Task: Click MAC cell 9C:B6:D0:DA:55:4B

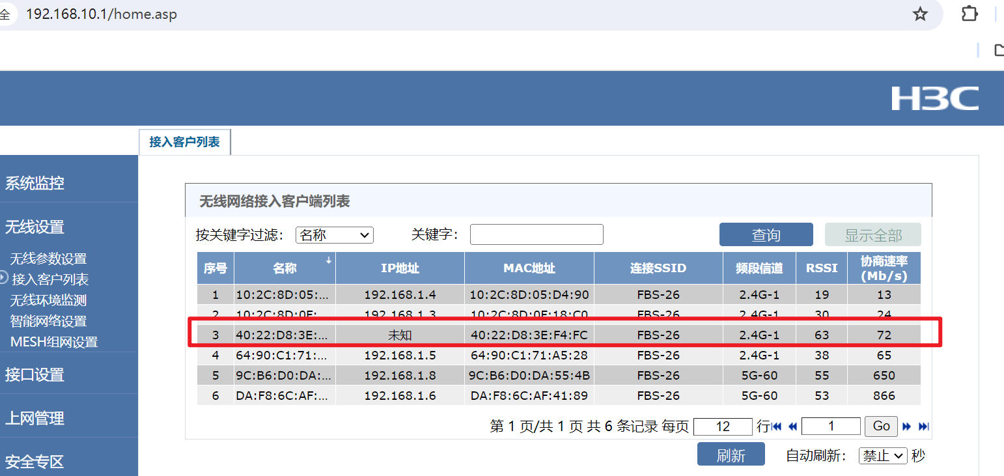Action: (x=529, y=376)
